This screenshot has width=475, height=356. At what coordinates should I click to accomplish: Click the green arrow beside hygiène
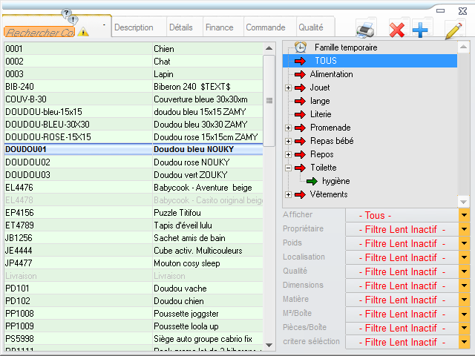[312, 181]
